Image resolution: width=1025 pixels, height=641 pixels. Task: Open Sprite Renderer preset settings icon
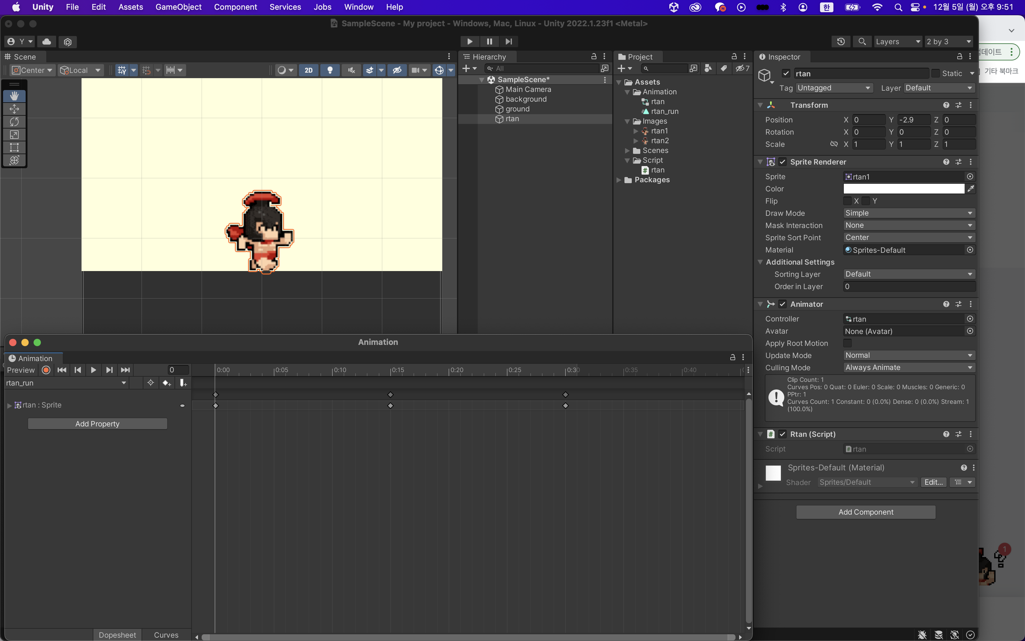tap(958, 162)
